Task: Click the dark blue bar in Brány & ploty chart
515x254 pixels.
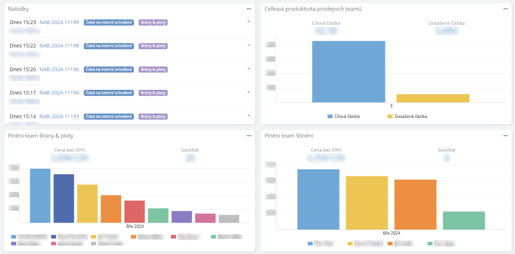Action: [x=64, y=198]
